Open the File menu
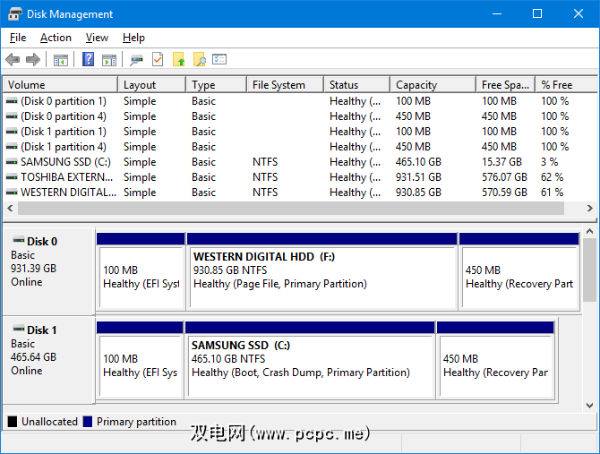The width and height of the screenshot is (600, 454). pyautogui.click(x=18, y=38)
